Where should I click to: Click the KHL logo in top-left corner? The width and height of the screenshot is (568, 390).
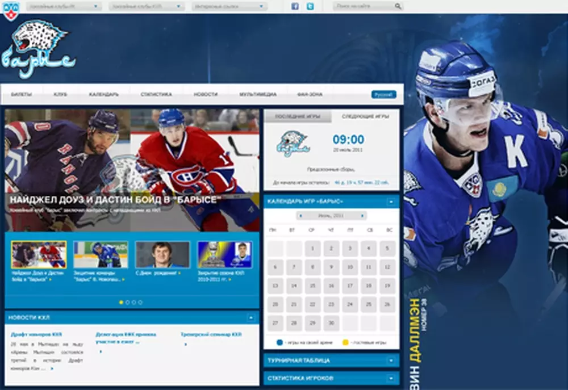[11, 10]
